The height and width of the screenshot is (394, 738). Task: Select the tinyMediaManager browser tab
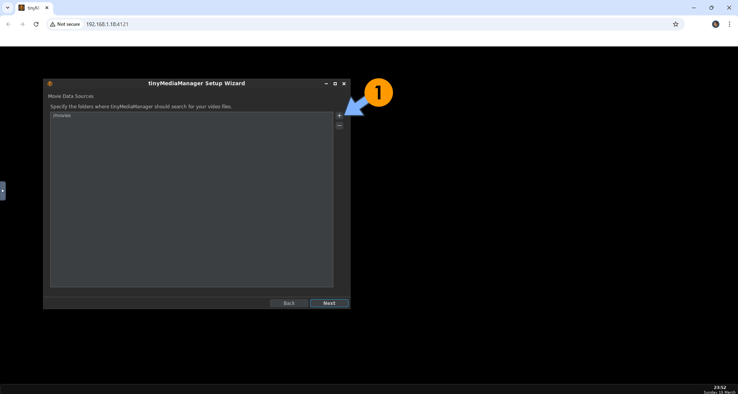point(33,8)
